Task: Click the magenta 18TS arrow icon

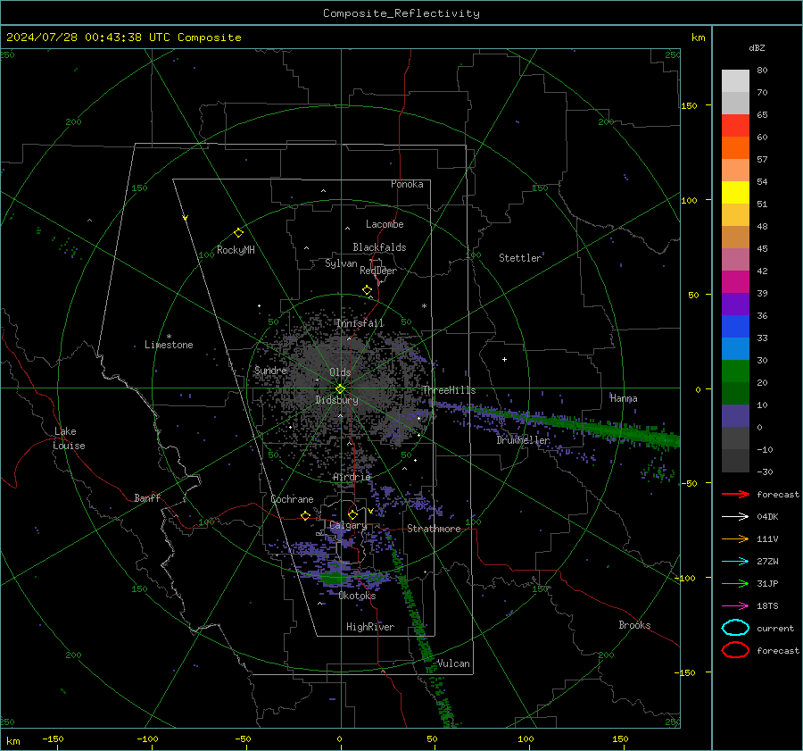Action: (735, 606)
